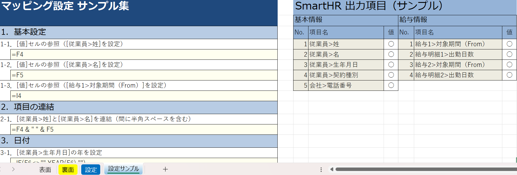Select the circle for 従業員>生年月日 value

(x=391, y=65)
